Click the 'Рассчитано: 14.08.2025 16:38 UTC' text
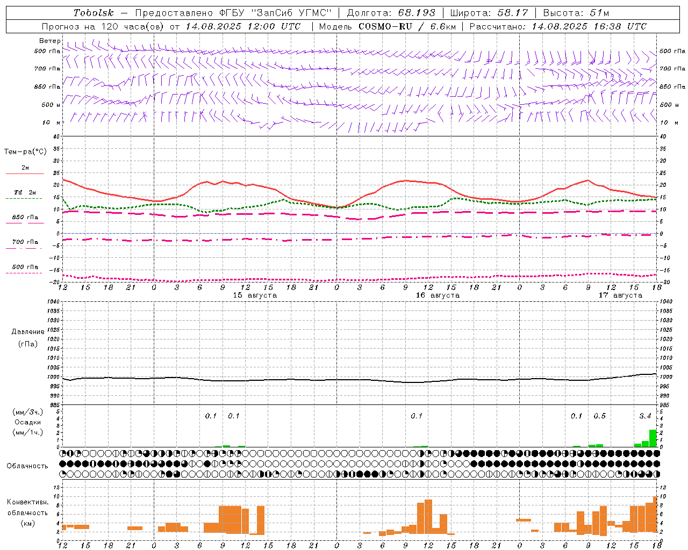Screen dimensions: 688x550 pyautogui.click(x=558, y=26)
